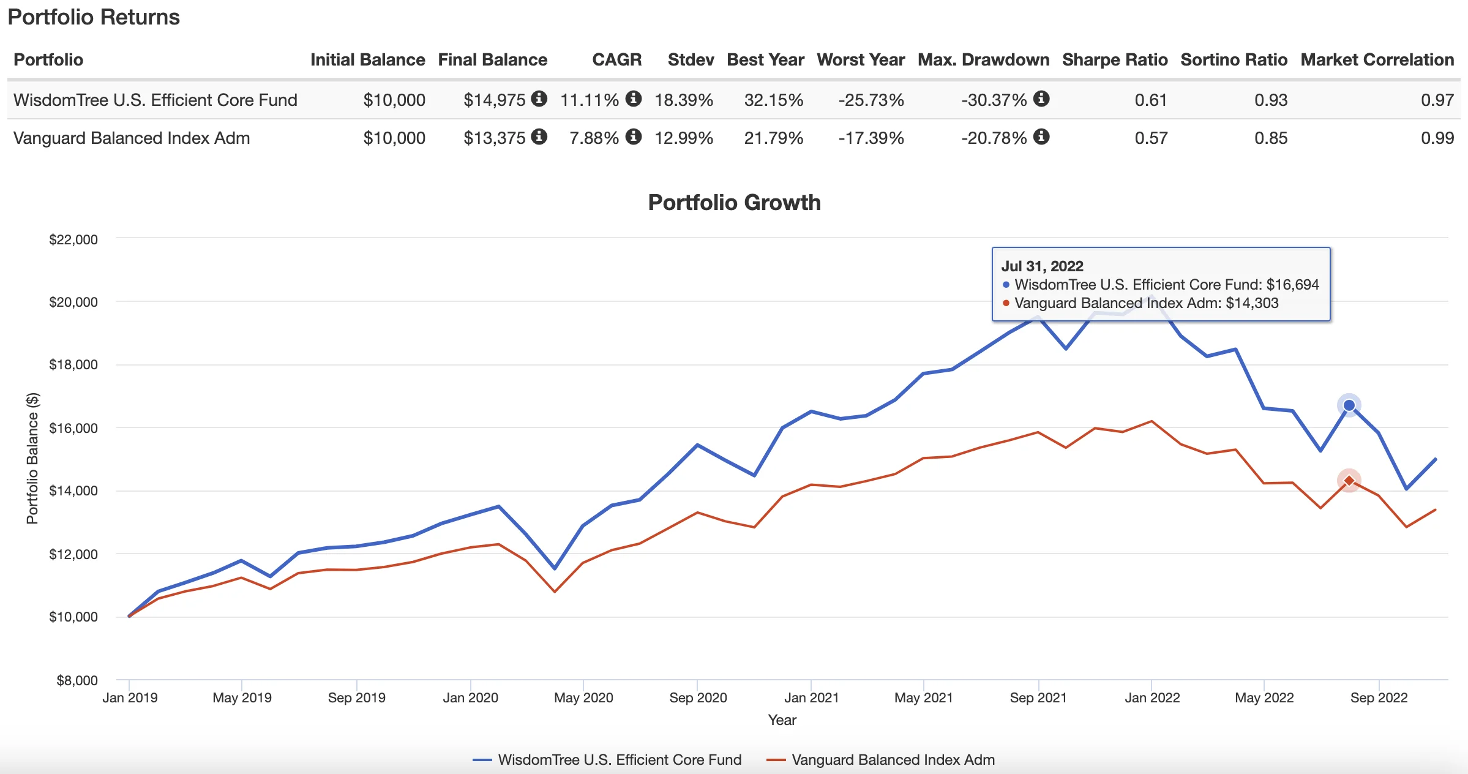Click info icon beside Vanguard max drawdown -20.78%
The image size is (1468, 774).
tap(1041, 137)
